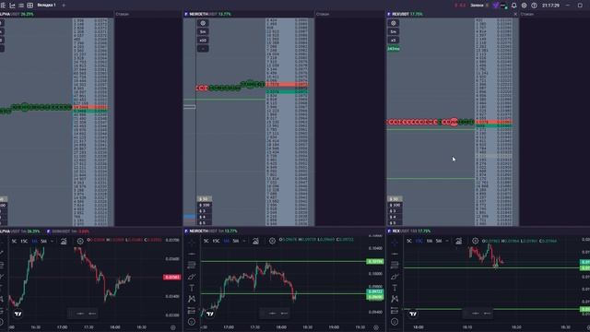Select the brush tool on the NEIROETH chart
Image resolution: width=590 pixels, height=332 pixels.
click(192, 277)
